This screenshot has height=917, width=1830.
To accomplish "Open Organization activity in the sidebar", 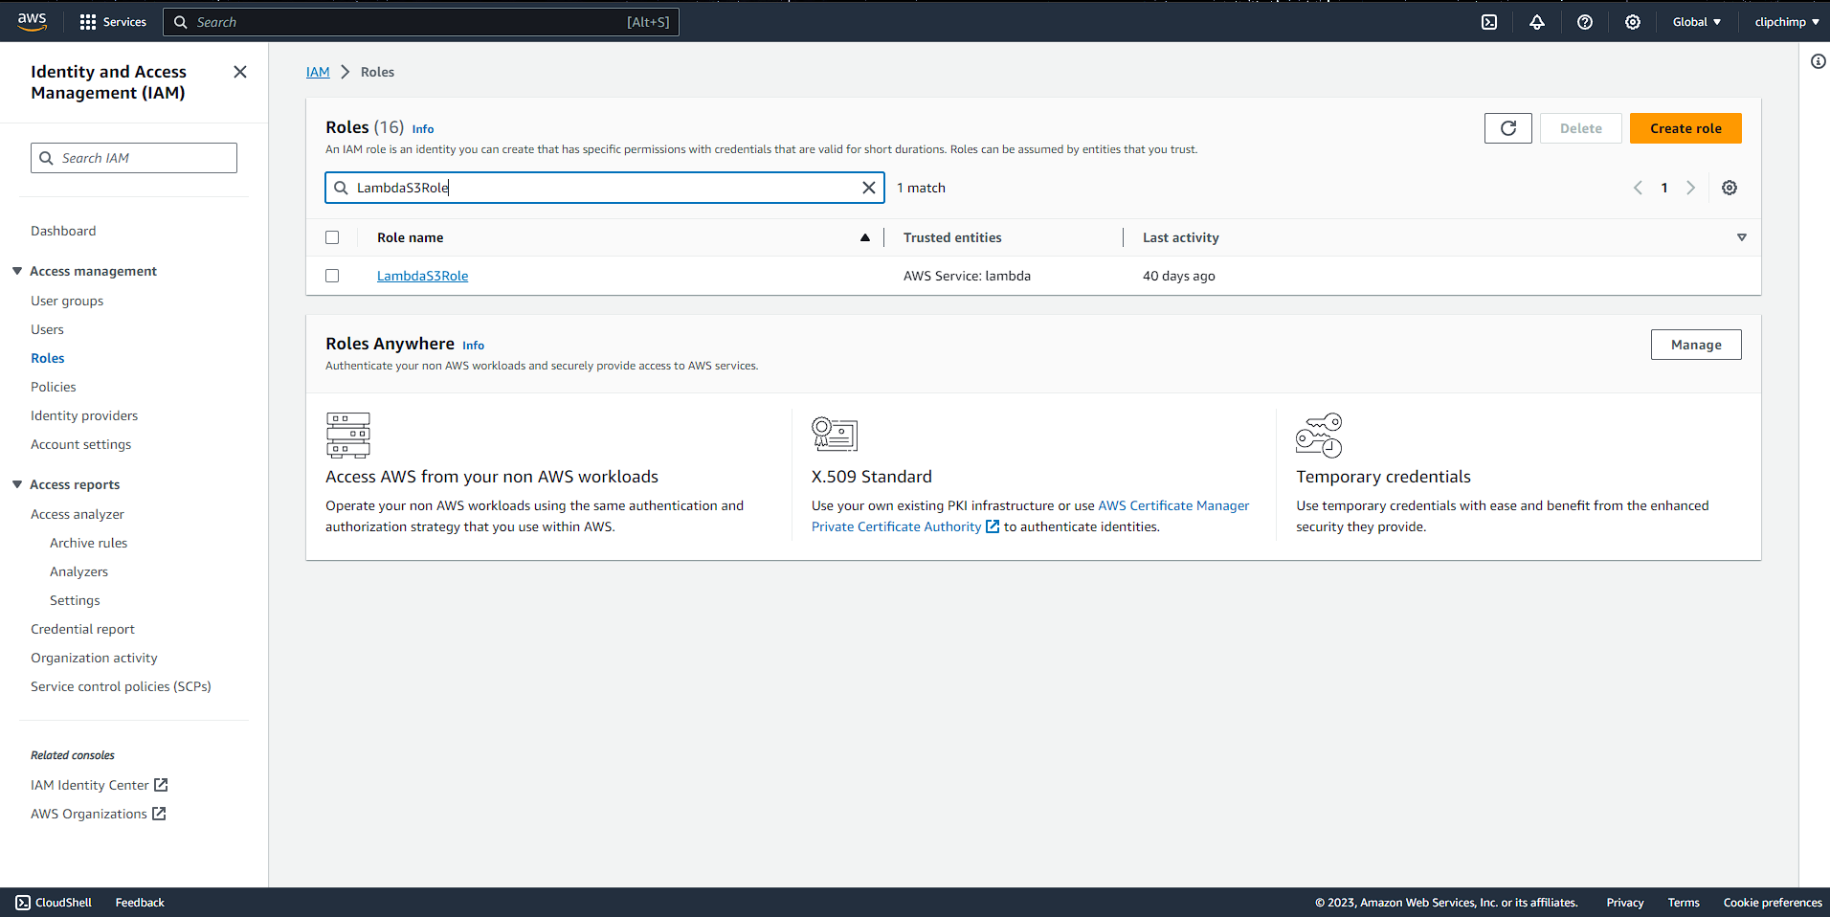I will (94, 658).
